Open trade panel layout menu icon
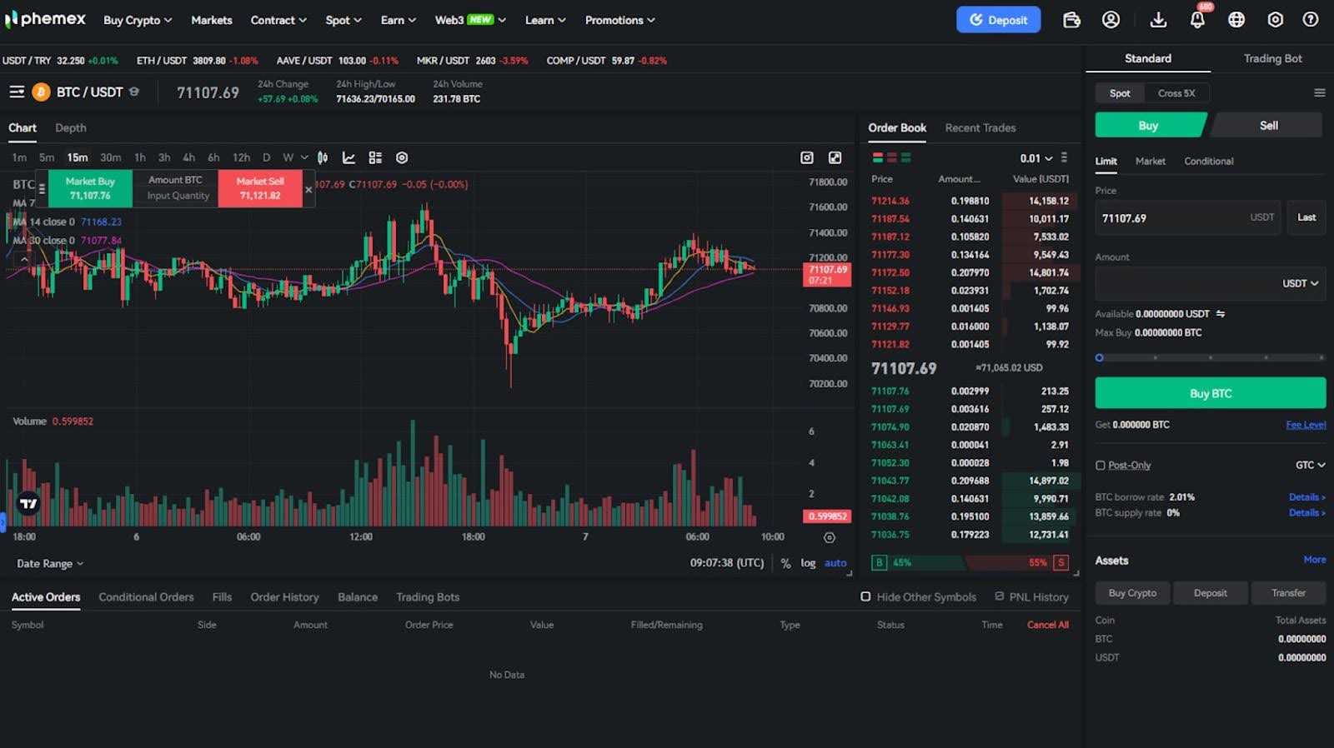The height and width of the screenshot is (748, 1334). coord(1319,92)
